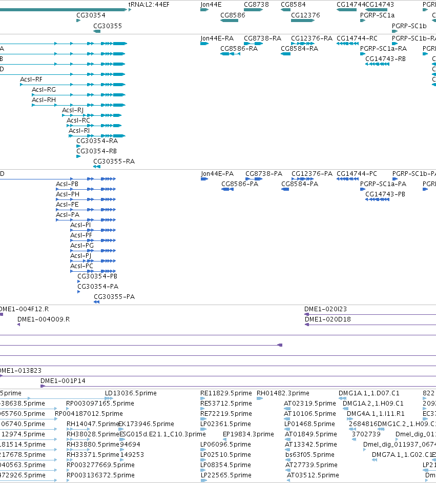The image size is (436, 483).
Task: Click the bs63f05.5prime EST label
Action: (310, 454)
